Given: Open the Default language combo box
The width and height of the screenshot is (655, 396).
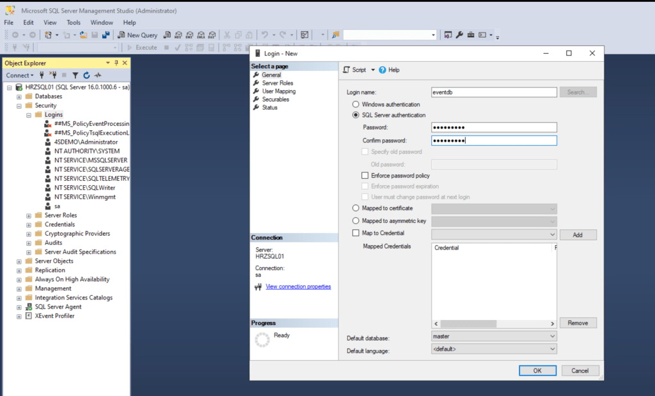Looking at the screenshot, I should pos(494,349).
